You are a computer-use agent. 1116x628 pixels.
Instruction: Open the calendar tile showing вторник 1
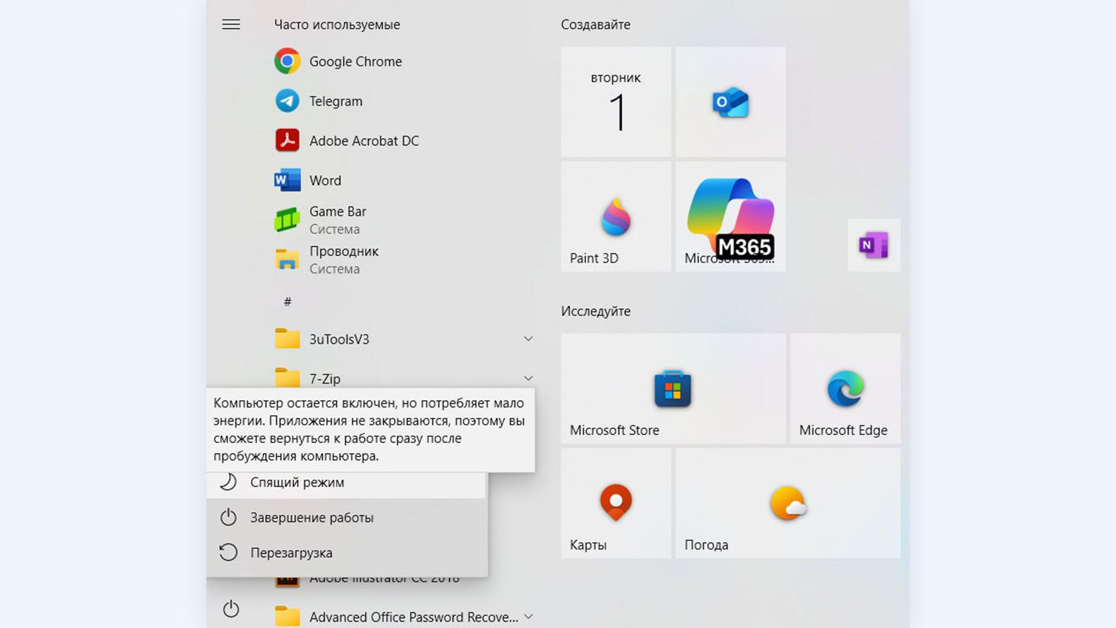[616, 102]
